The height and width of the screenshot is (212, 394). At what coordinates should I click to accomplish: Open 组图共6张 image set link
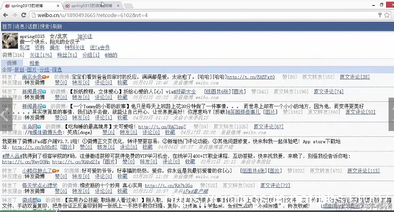[217, 91]
